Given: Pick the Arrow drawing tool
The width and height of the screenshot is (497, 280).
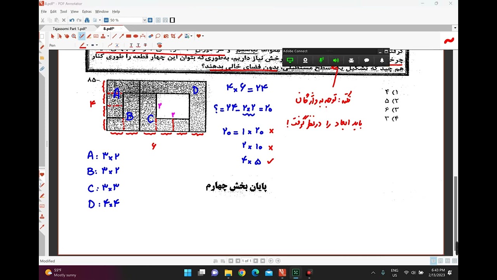Looking at the screenshot, I should 122,36.
